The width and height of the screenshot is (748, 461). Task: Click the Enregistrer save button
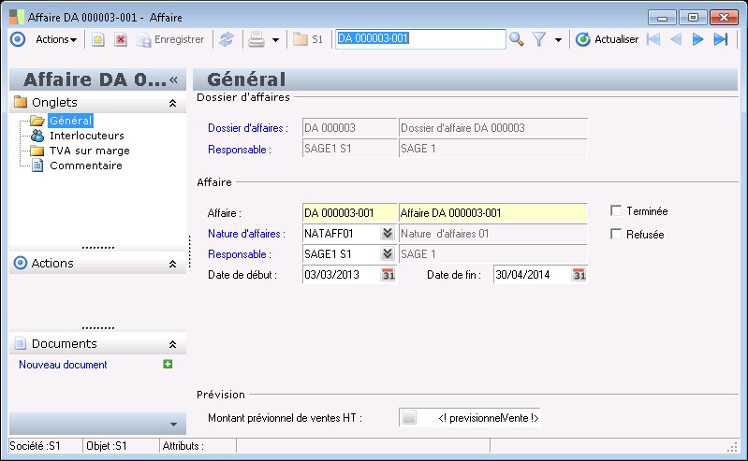point(170,39)
